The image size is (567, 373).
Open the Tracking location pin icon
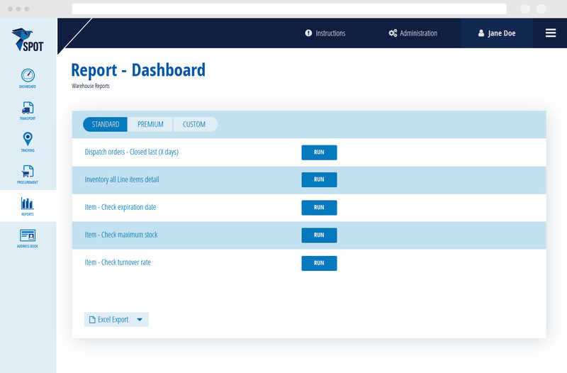[x=28, y=140]
